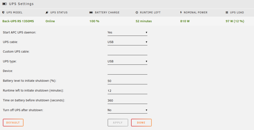Click the RUNTIME LEFT column header
This screenshot has width=254, height=130.
pyautogui.click(x=150, y=12)
